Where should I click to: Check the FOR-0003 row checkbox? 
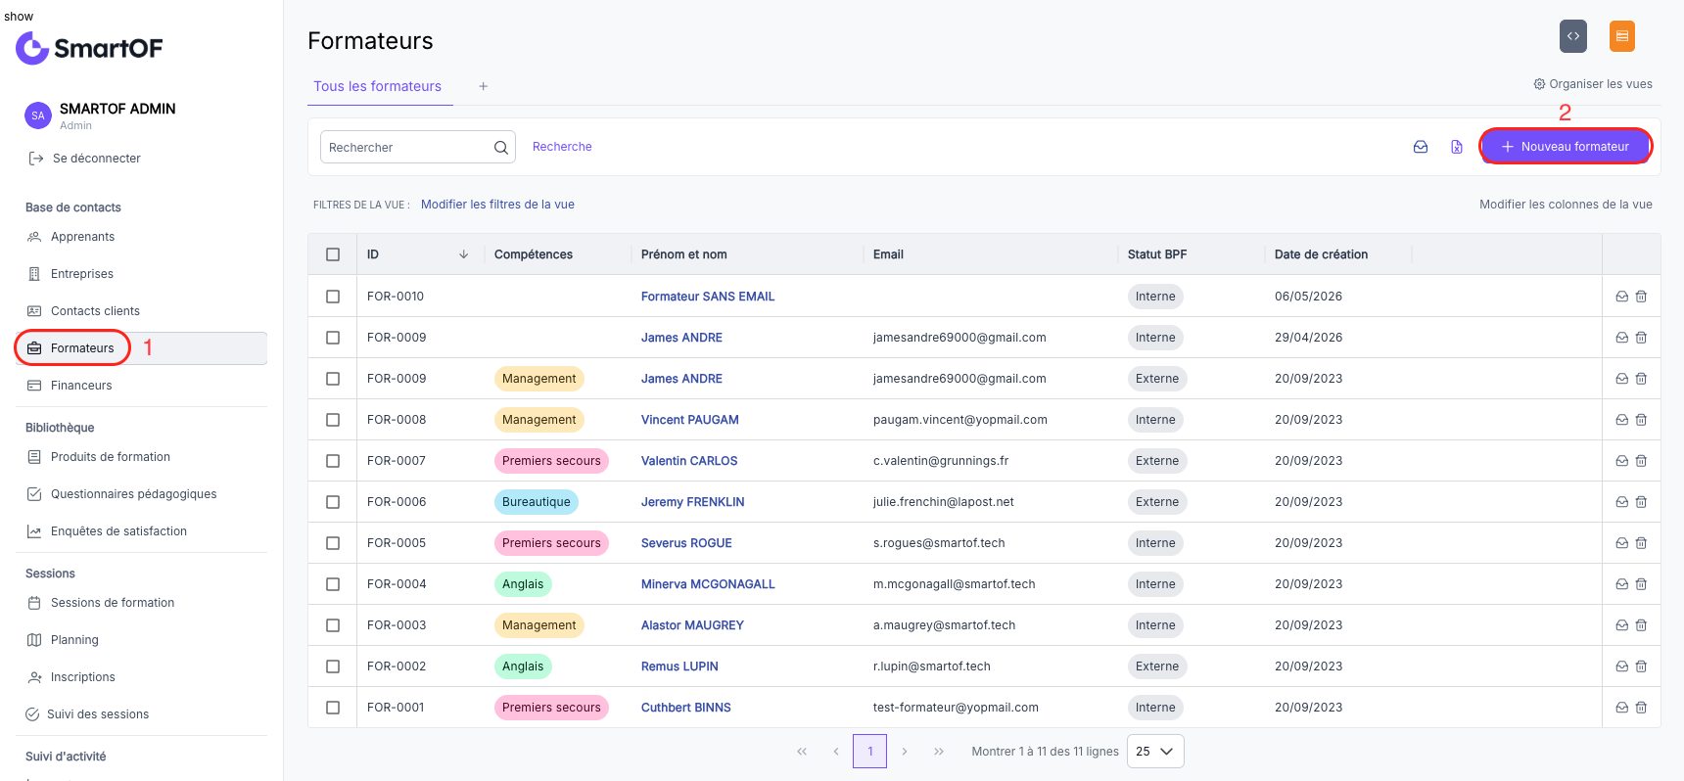tap(333, 625)
